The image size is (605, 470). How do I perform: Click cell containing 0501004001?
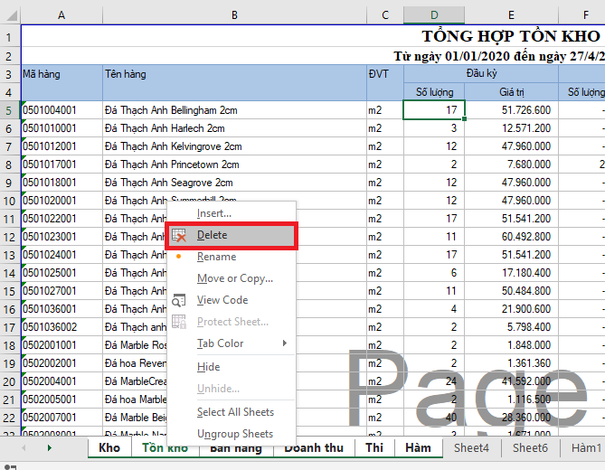coord(61,110)
